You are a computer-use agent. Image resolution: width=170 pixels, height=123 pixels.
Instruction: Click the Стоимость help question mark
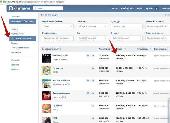tap(150, 49)
